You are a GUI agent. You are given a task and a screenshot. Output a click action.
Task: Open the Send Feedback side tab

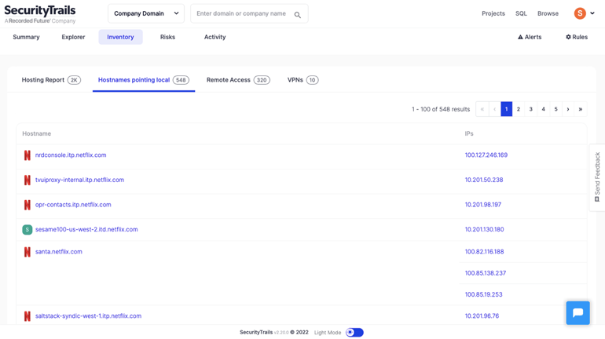(x=597, y=177)
